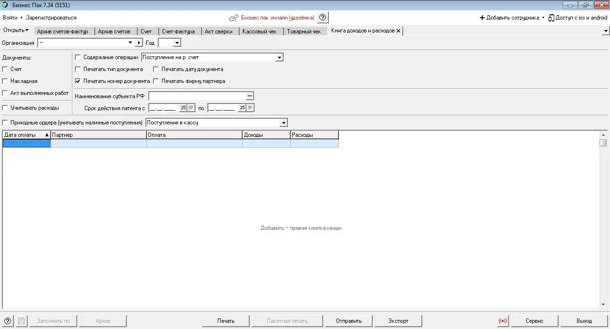This screenshot has width=610, height=329.
Task: Check Печатать дату документа
Action: tap(156, 69)
